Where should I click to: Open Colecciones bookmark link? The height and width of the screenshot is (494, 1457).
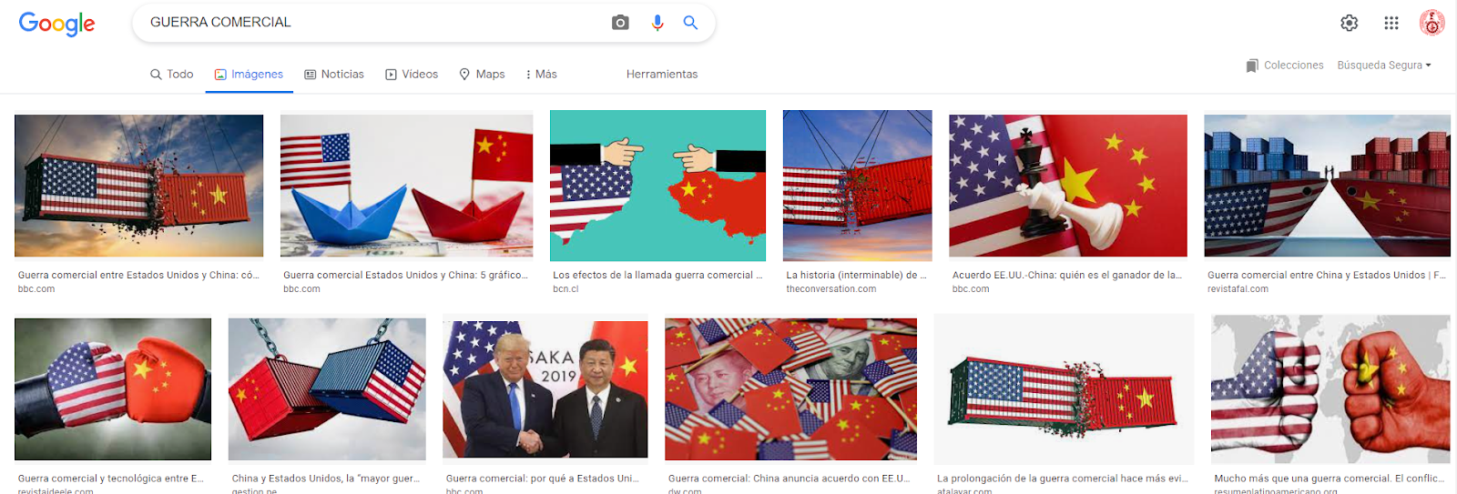[x=1285, y=66]
